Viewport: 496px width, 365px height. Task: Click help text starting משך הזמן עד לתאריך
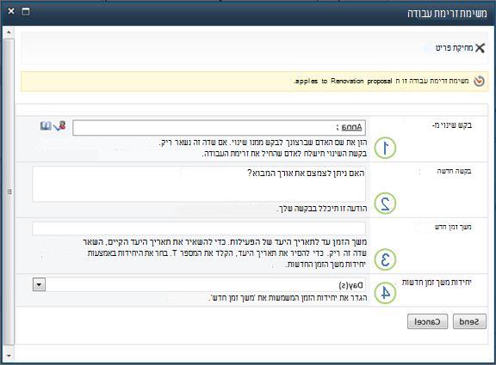pos(225,253)
